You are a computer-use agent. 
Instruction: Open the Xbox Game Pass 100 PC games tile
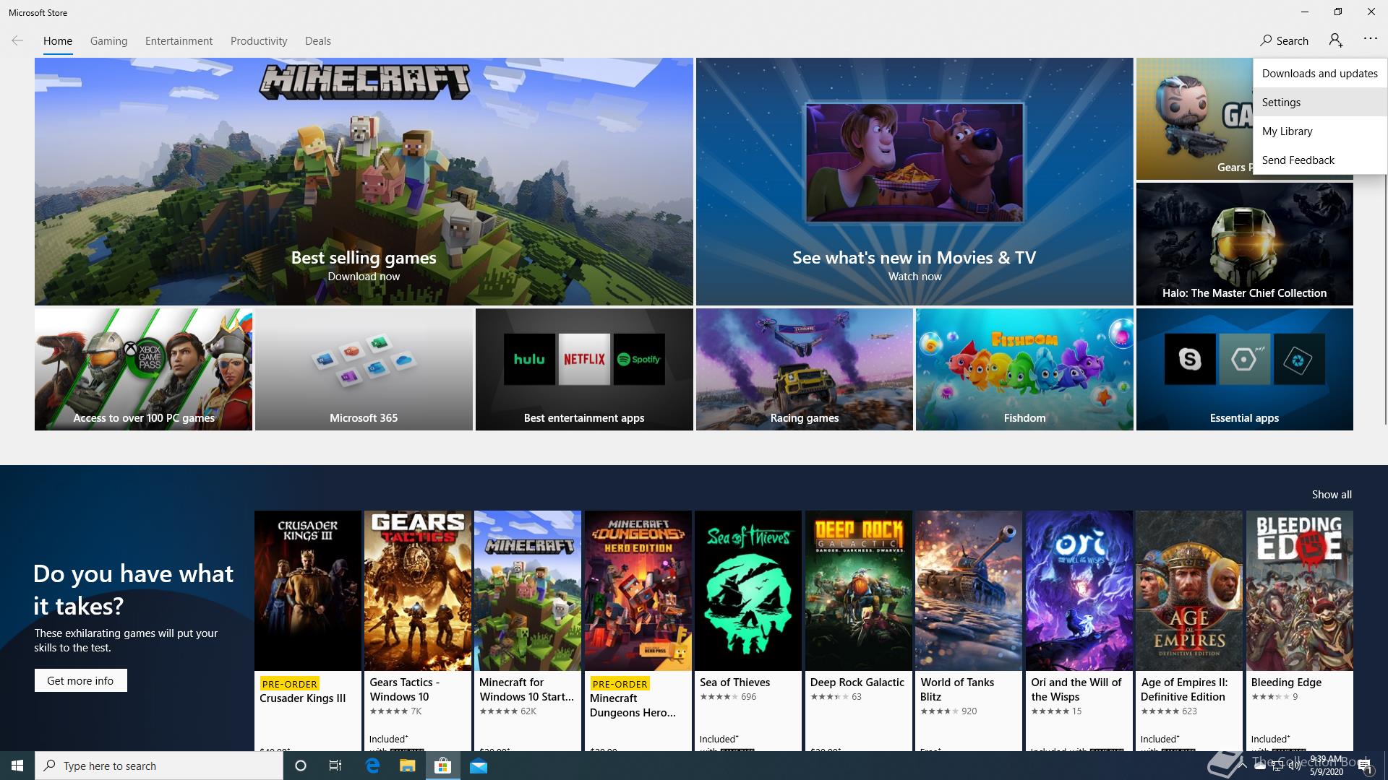(143, 370)
